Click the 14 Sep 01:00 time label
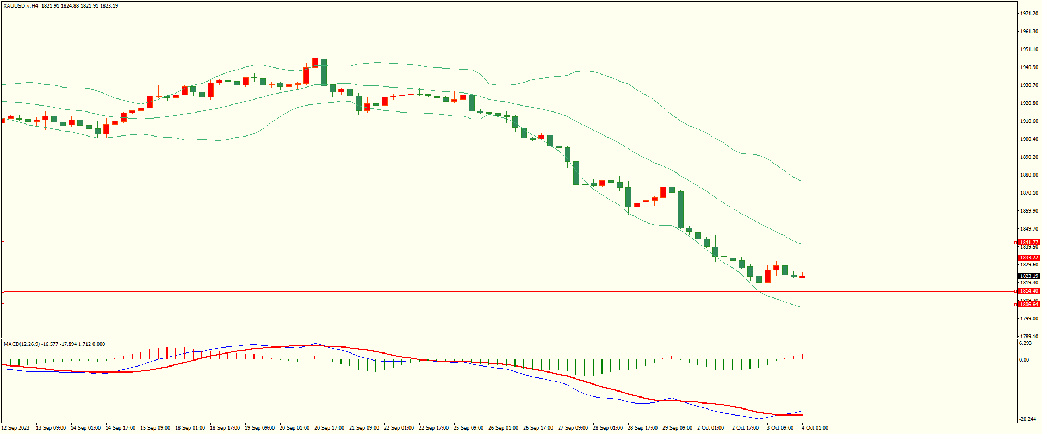 [x=86, y=428]
